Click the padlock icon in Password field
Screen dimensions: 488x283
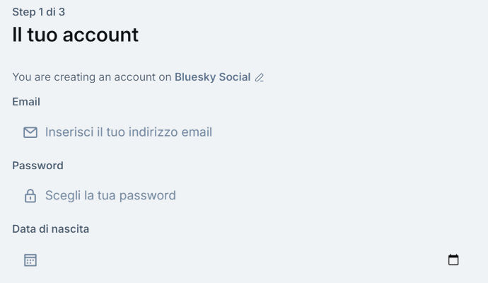pos(30,196)
